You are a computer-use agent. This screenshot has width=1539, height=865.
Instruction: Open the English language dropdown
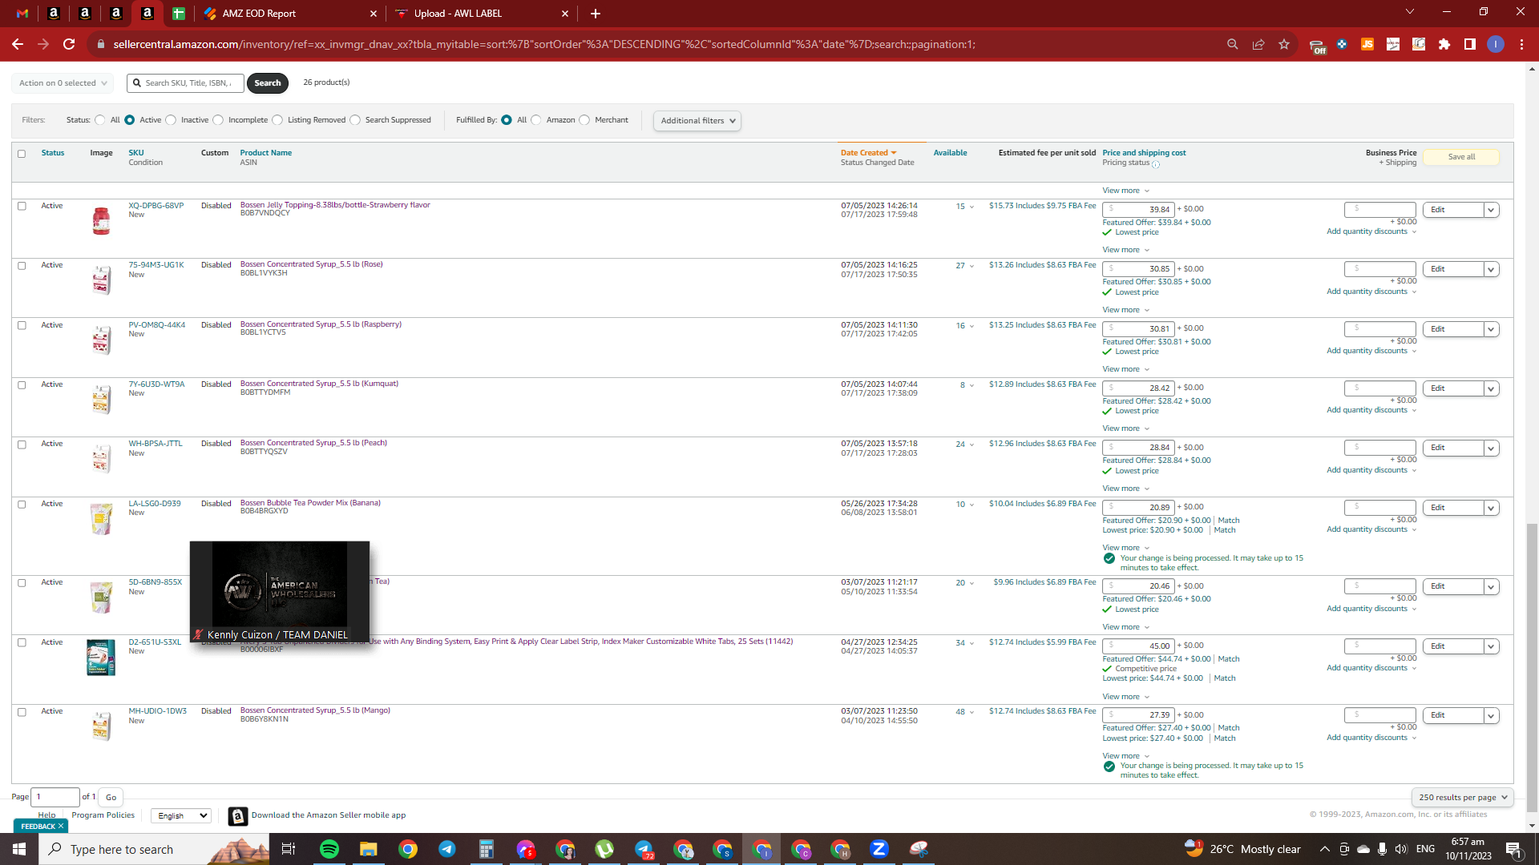(181, 815)
